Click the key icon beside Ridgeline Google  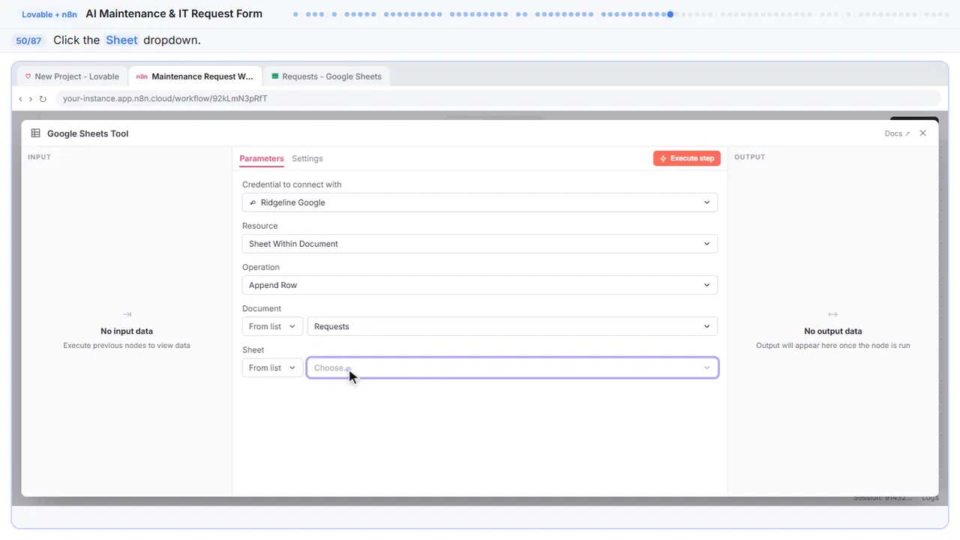click(x=253, y=202)
